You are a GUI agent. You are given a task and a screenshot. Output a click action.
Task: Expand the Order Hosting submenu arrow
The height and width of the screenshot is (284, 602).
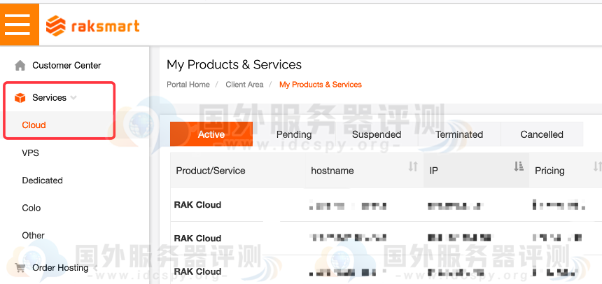(95, 268)
